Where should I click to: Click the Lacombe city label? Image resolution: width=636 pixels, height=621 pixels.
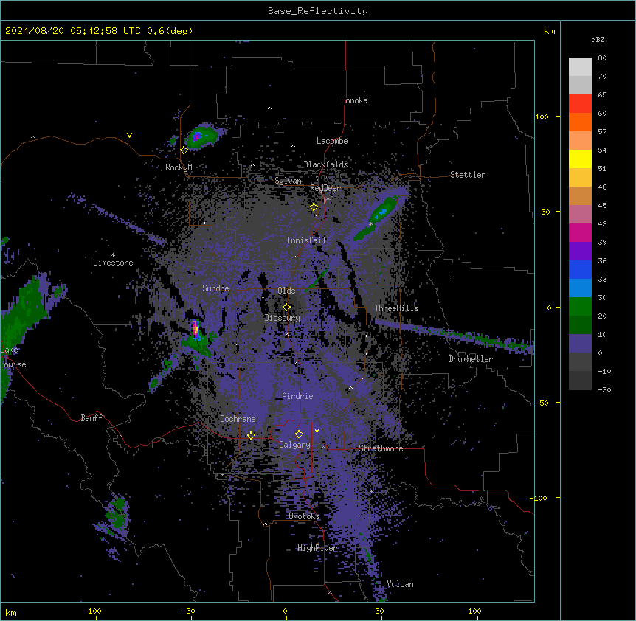point(332,141)
